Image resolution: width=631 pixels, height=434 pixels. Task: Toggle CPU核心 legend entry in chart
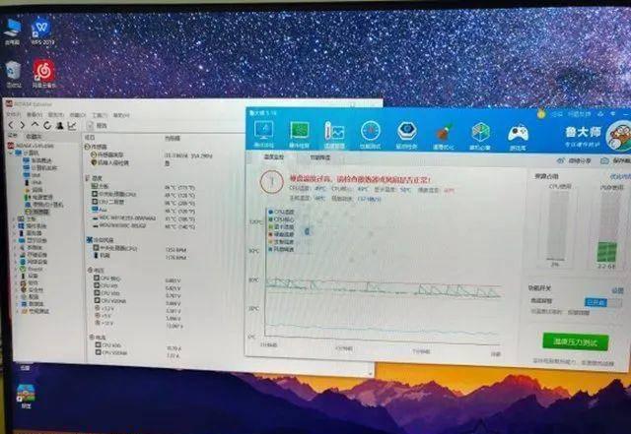coord(281,219)
